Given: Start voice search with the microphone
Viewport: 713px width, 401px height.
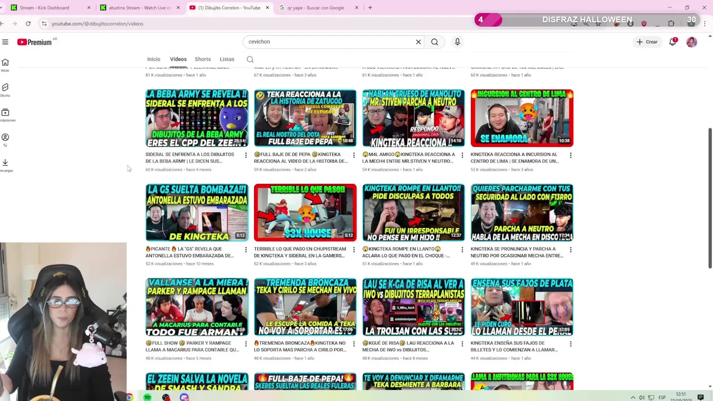Looking at the screenshot, I should pyautogui.click(x=457, y=42).
